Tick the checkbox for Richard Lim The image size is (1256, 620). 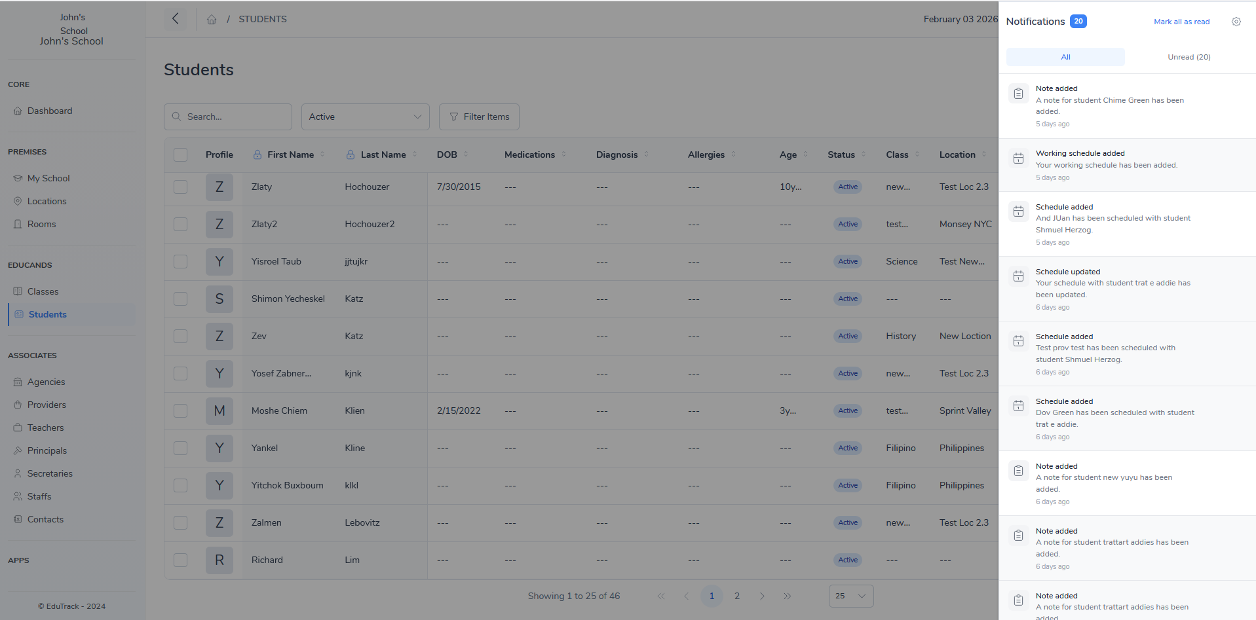(181, 560)
